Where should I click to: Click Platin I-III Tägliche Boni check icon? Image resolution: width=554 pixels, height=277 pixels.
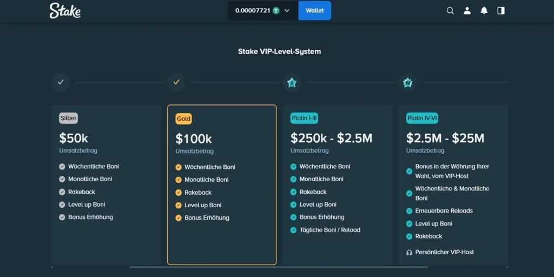293,230
